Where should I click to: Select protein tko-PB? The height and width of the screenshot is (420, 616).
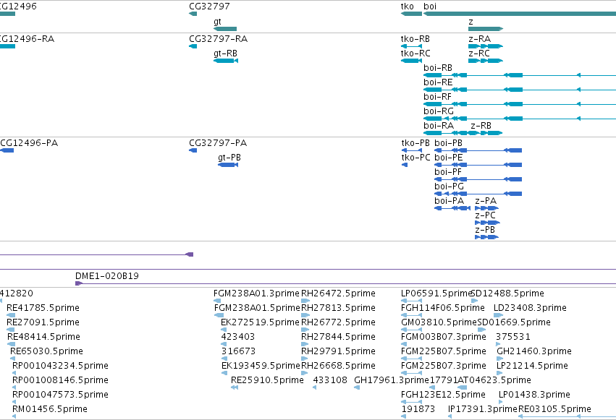tap(411, 150)
